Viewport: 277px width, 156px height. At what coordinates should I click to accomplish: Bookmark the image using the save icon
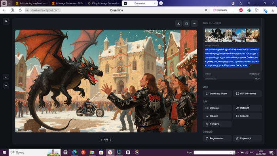pyautogui.click(x=186, y=23)
